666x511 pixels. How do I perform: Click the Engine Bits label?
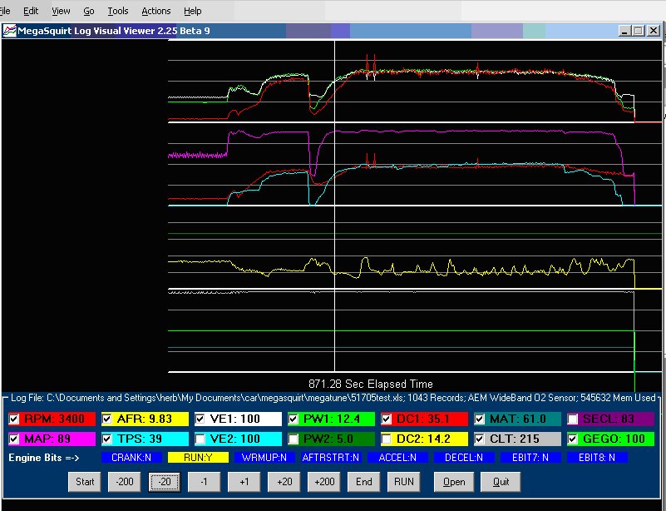(x=44, y=458)
